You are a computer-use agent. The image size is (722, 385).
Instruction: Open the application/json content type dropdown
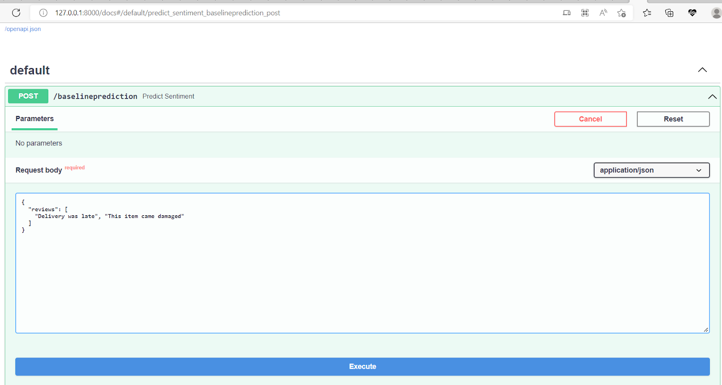pyautogui.click(x=652, y=170)
